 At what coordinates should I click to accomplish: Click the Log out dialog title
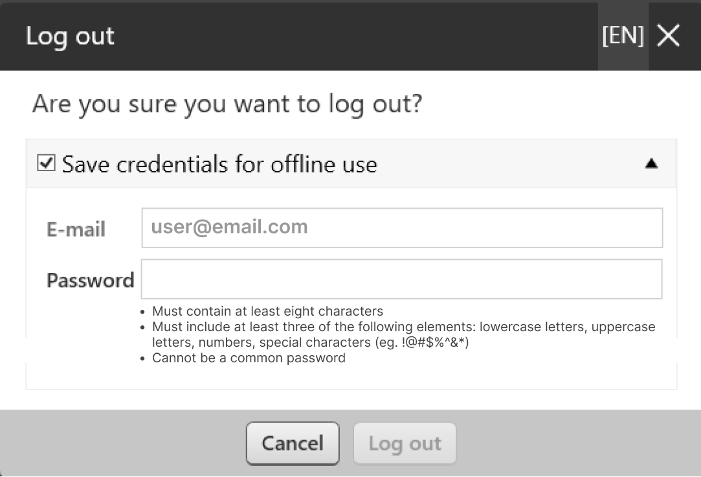click(69, 36)
